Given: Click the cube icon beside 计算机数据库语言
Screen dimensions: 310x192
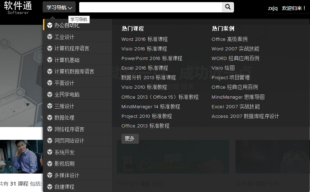Looking at the screenshot, I should pyautogui.click(x=50, y=71).
